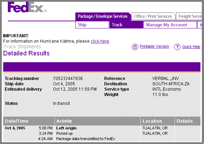Select the Picked up activity row
This screenshot has width=204, height=144.
point(102,133)
